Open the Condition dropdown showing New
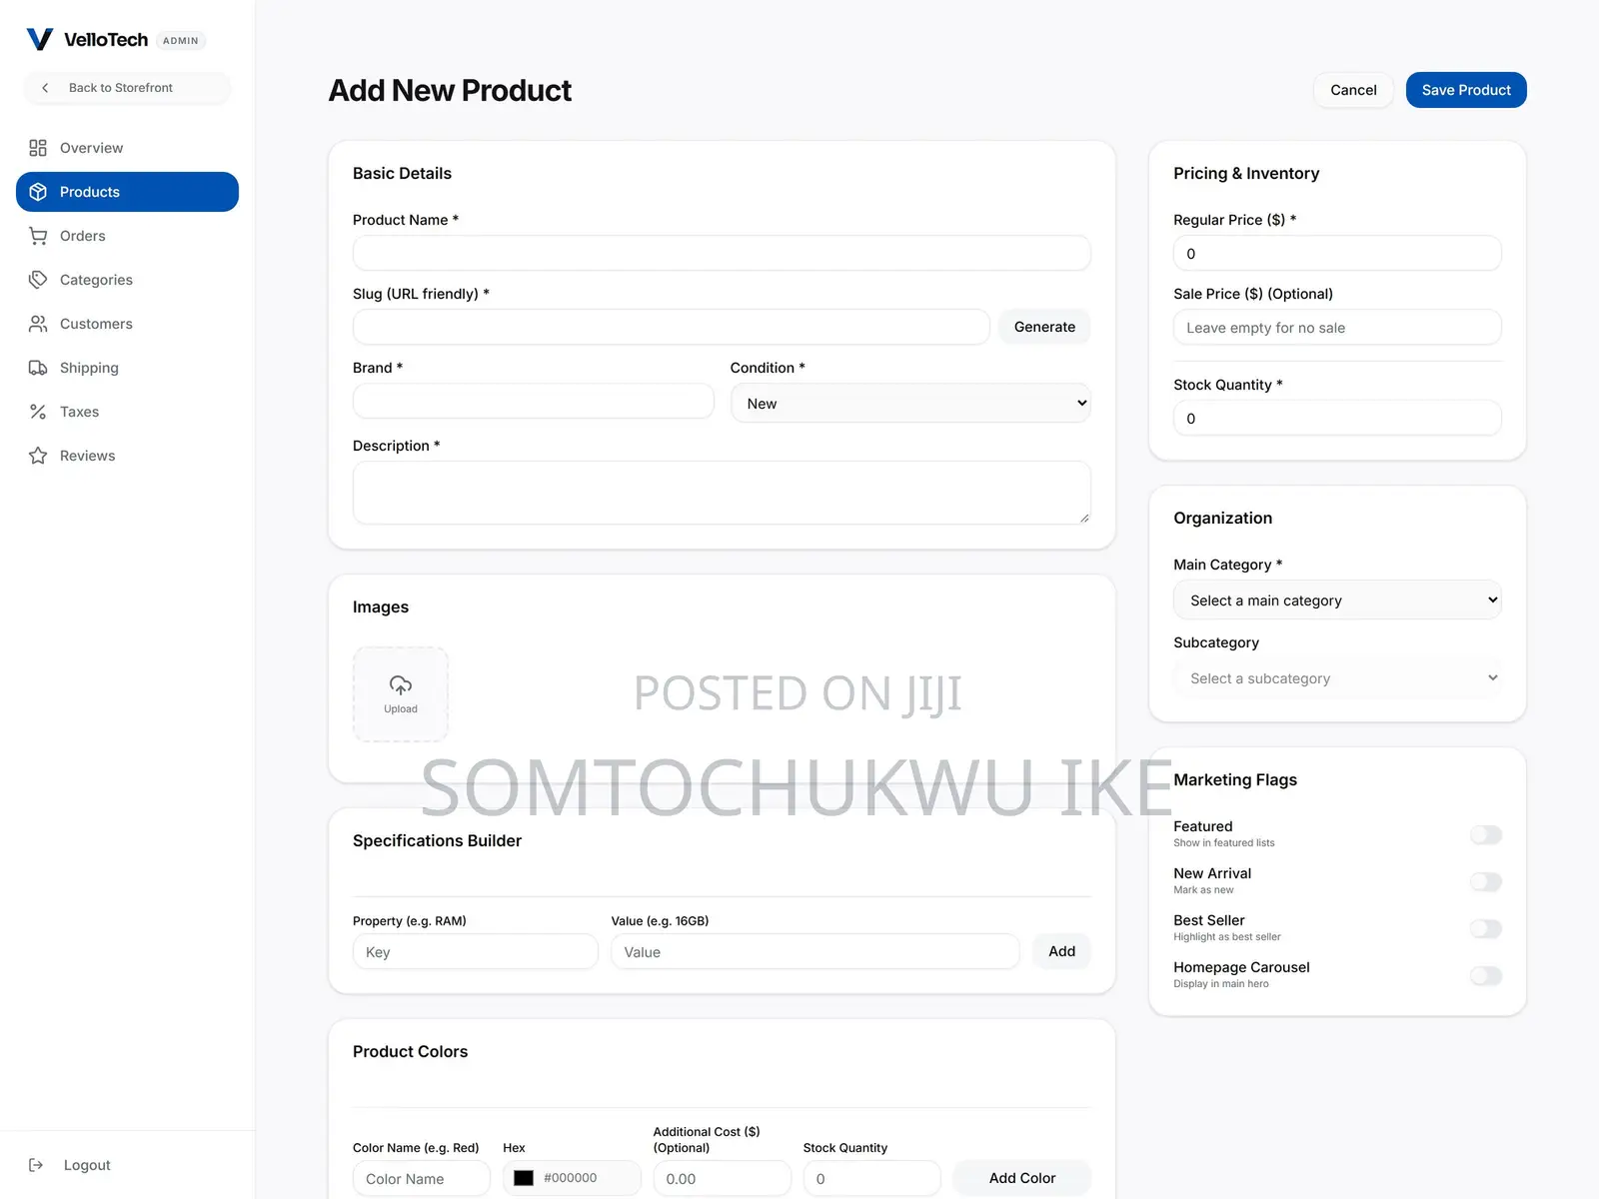 910,403
